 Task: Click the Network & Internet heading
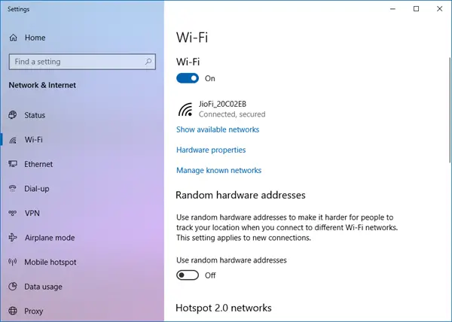coord(42,85)
